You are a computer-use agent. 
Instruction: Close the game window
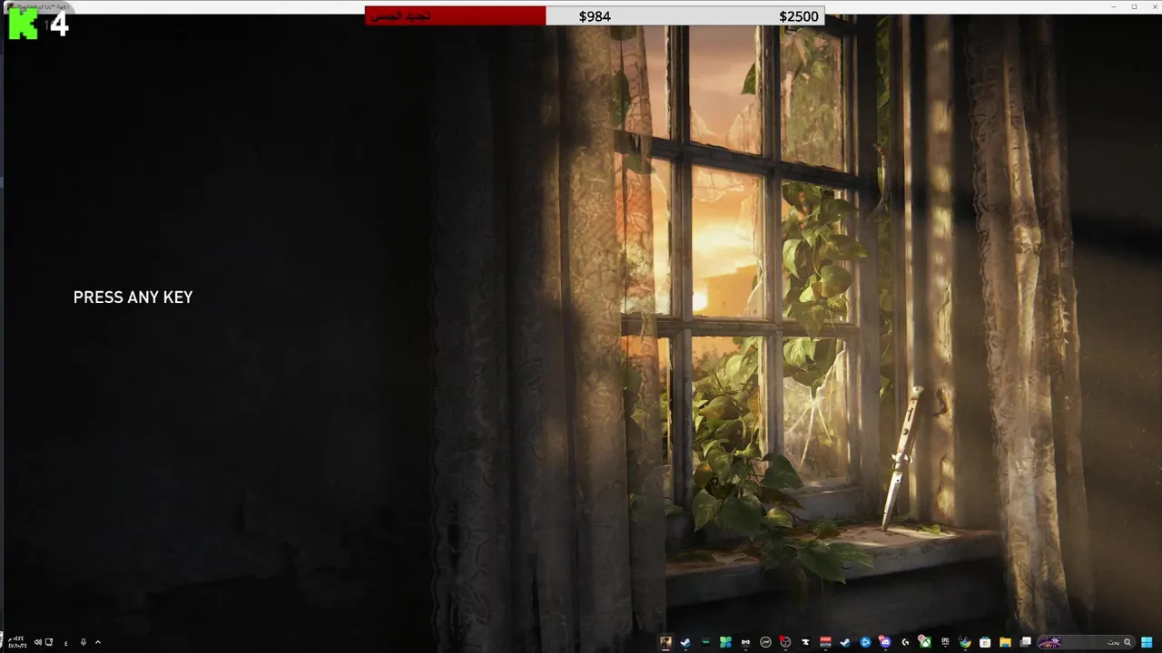(x=1153, y=6)
